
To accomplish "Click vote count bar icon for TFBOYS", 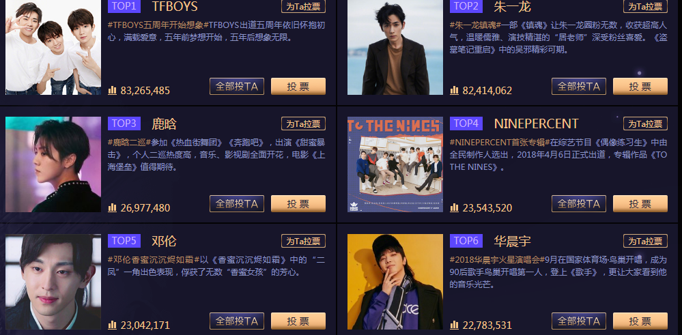I will 112,90.
